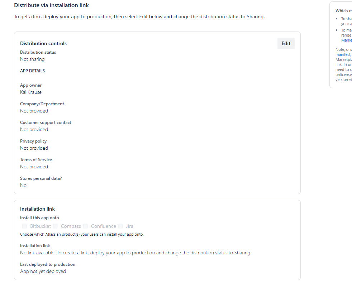Open the Marketplace link in the sidebar note
Screen dimensions: 352x283
pos(346,40)
